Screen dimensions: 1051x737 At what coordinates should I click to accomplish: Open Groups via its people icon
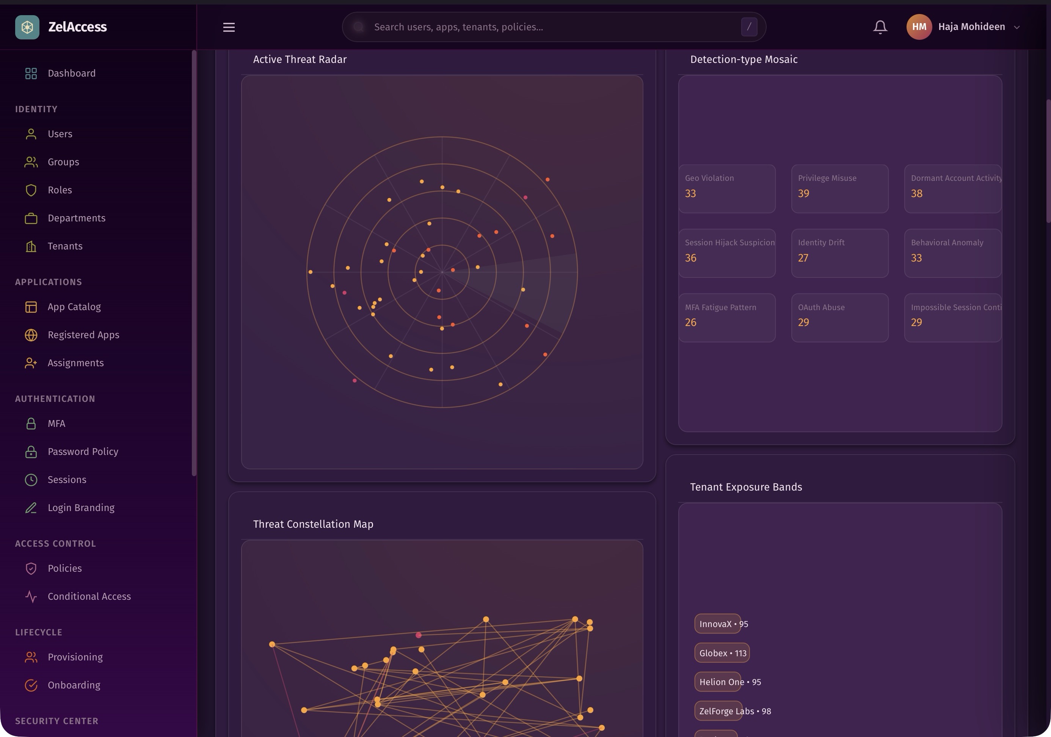coord(31,162)
